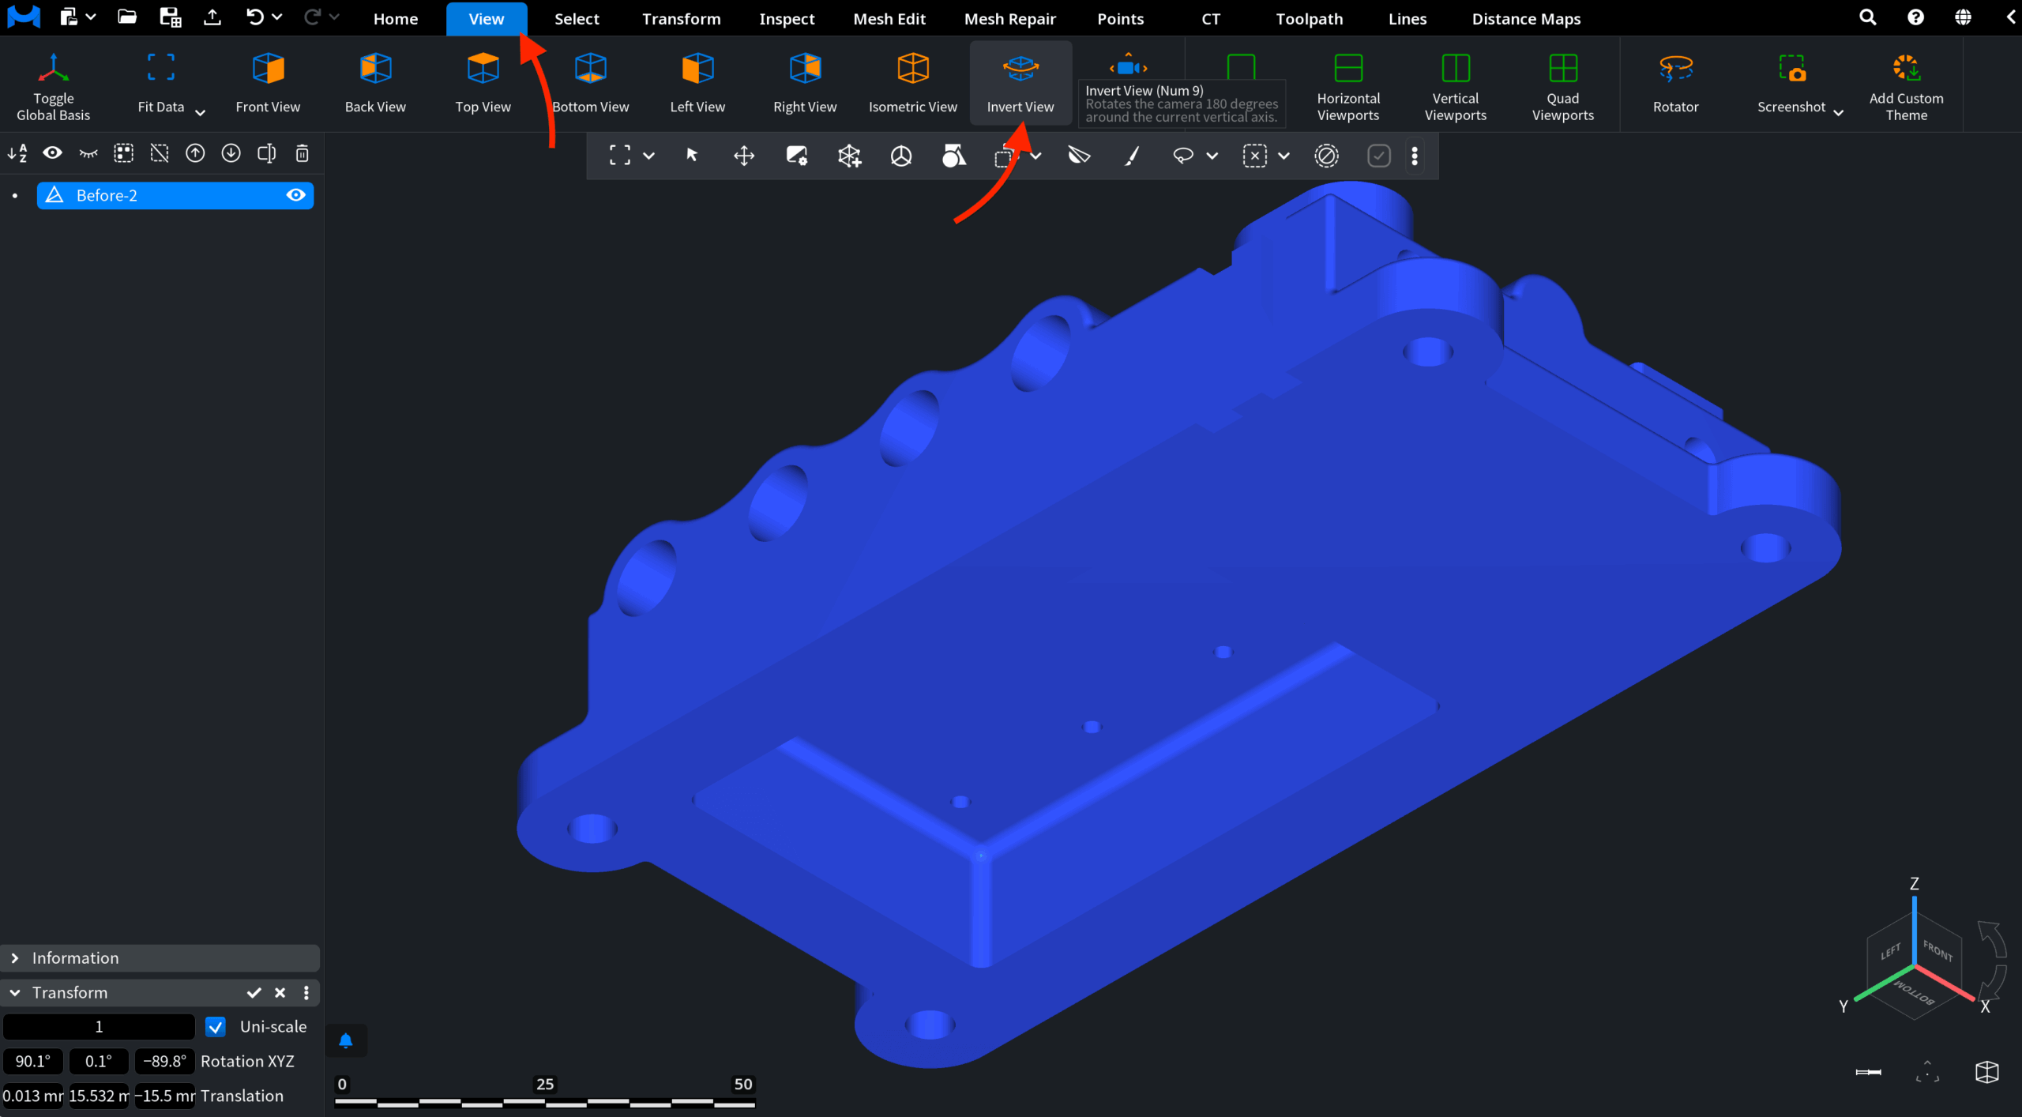Toggle visibility of Before-2 object
This screenshot has height=1117, width=2022.
click(x=295, y=195)
